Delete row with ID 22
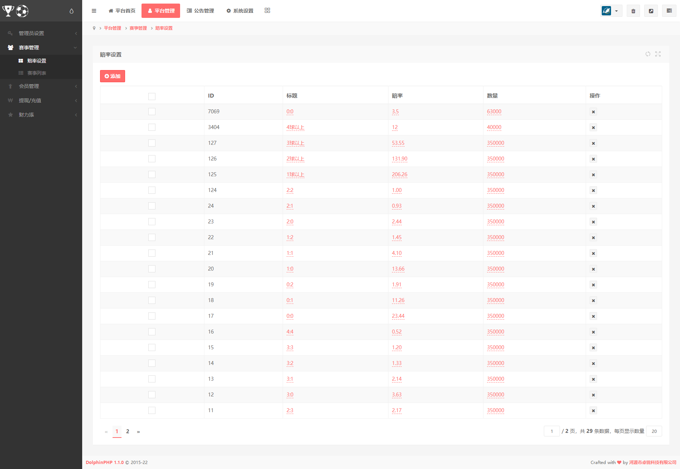The height and width of the screenshot is (469, 680). [593, 238]
